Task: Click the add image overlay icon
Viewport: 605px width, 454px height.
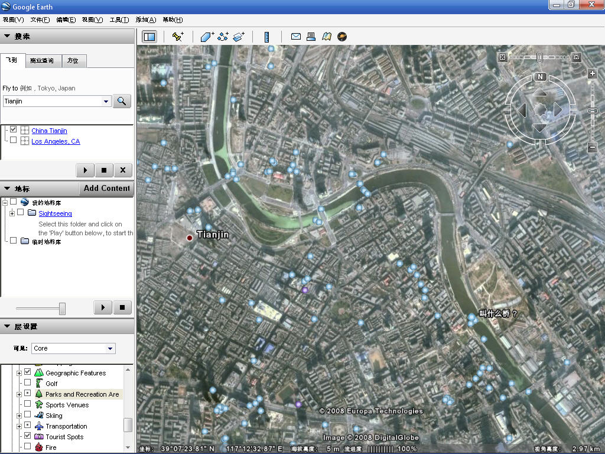Action: point(239,37)
